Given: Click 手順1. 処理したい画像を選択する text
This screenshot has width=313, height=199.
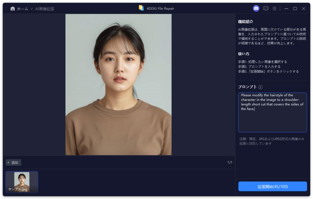Looking at the screenshot, I should tap(262, 62).
